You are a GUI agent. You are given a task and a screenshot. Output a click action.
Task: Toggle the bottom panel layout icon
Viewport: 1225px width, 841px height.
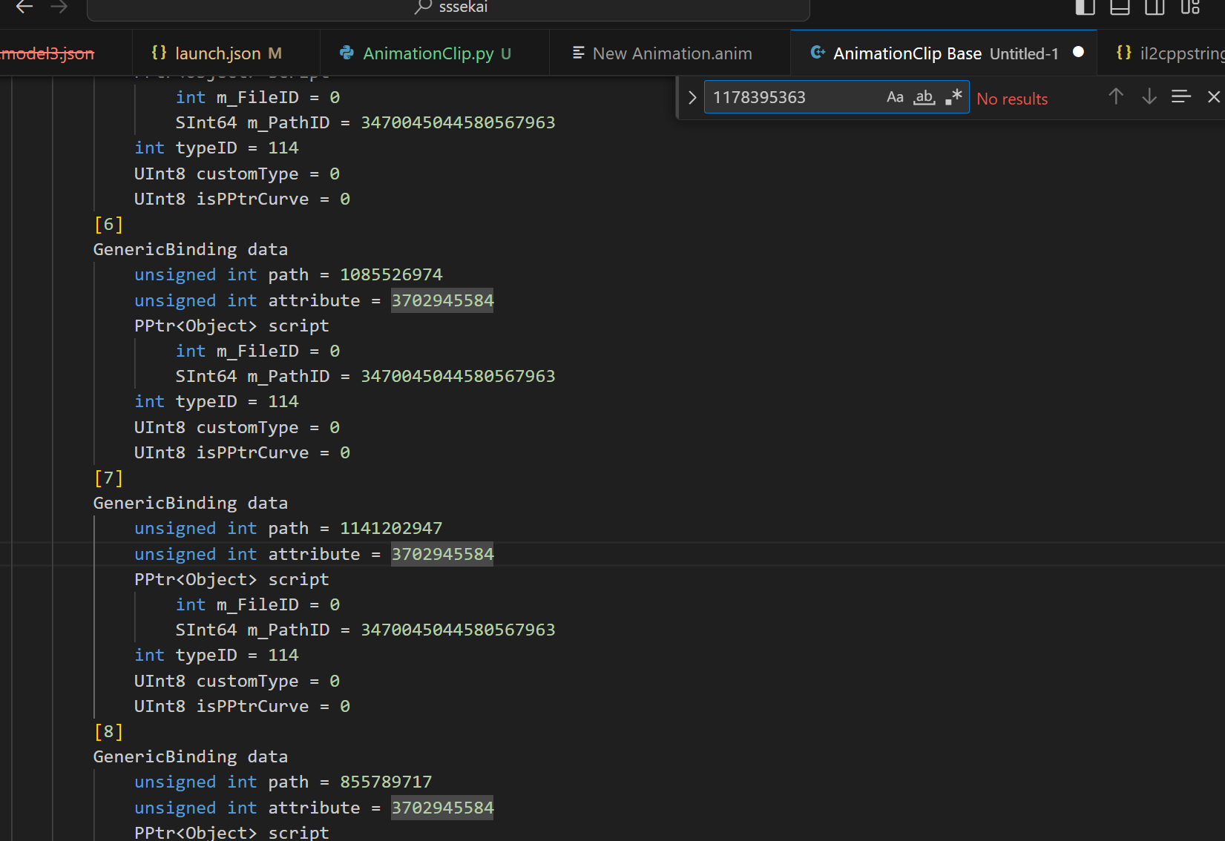click(x=1120, y=7)
